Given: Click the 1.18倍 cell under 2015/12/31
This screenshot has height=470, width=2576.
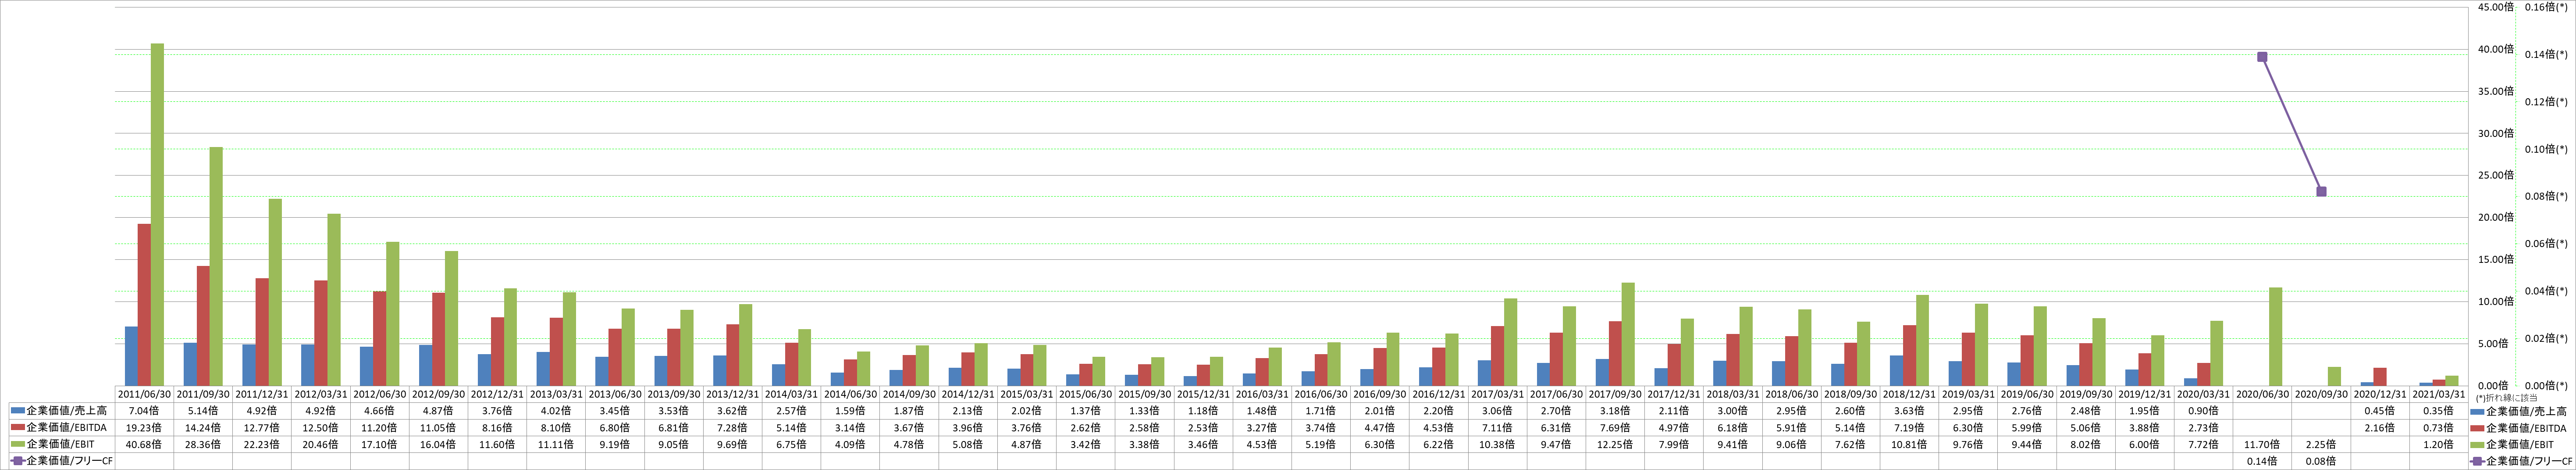Looking at the screenshot, I should pos(1204,411).
